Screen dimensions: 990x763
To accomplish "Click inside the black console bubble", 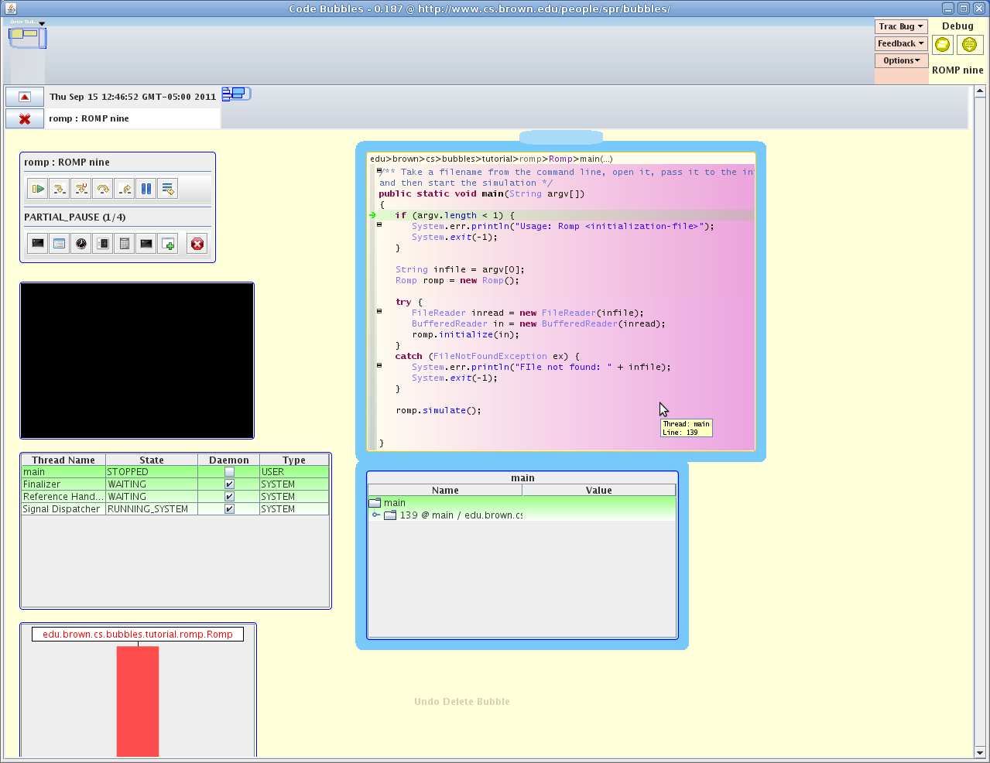I will point(137,361).
